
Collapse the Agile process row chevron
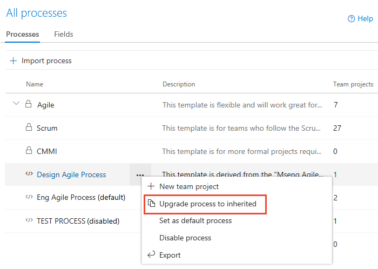point(16,104)
